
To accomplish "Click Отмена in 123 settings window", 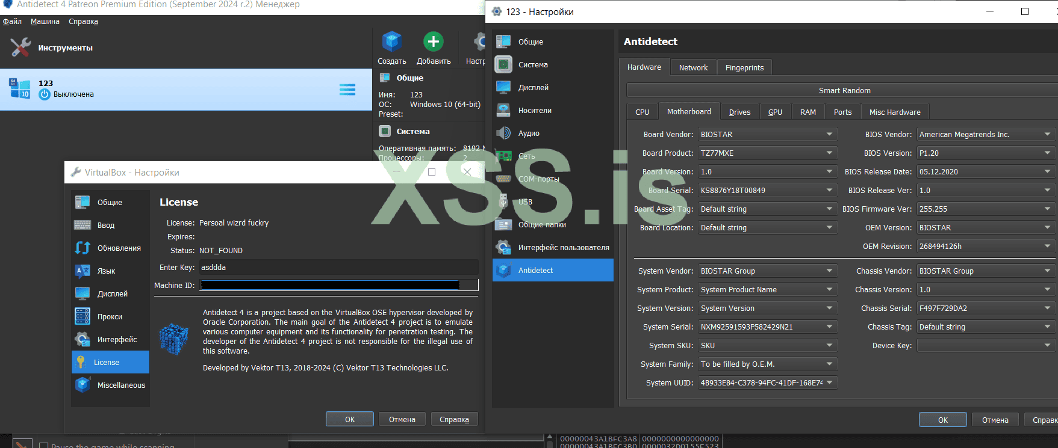I will click(x=995, y=420).
